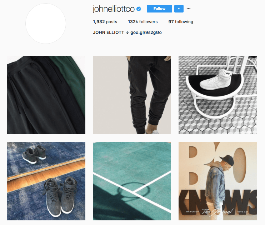Open the goo.gl/9s2gGo bio link
Viewport: 265px width, 225px height.
click(x=146, y=32)
